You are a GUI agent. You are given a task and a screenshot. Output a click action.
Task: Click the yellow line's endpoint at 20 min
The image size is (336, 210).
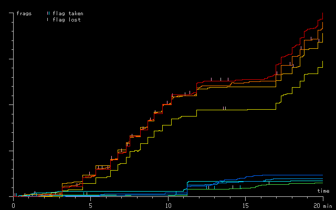(x=322, y=61)
